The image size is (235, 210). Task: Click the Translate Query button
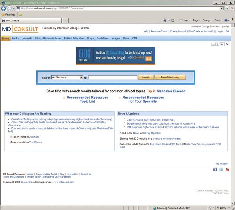tap(170, 77)
